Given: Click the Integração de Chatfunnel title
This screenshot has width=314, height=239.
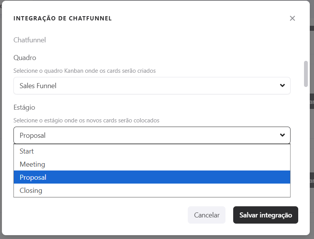Looking at the screenshot, I should (x=63, y=18).
